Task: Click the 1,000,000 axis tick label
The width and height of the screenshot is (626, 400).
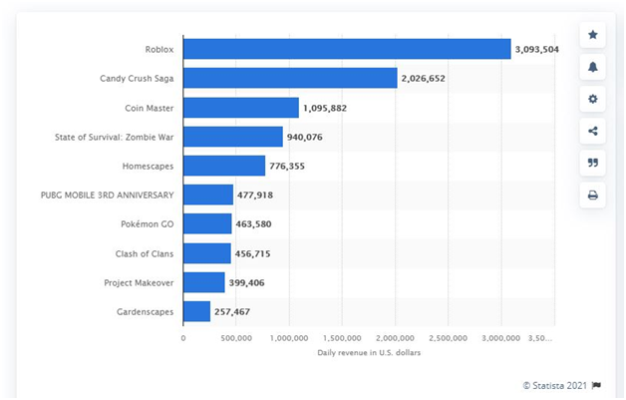Action: 289,338
